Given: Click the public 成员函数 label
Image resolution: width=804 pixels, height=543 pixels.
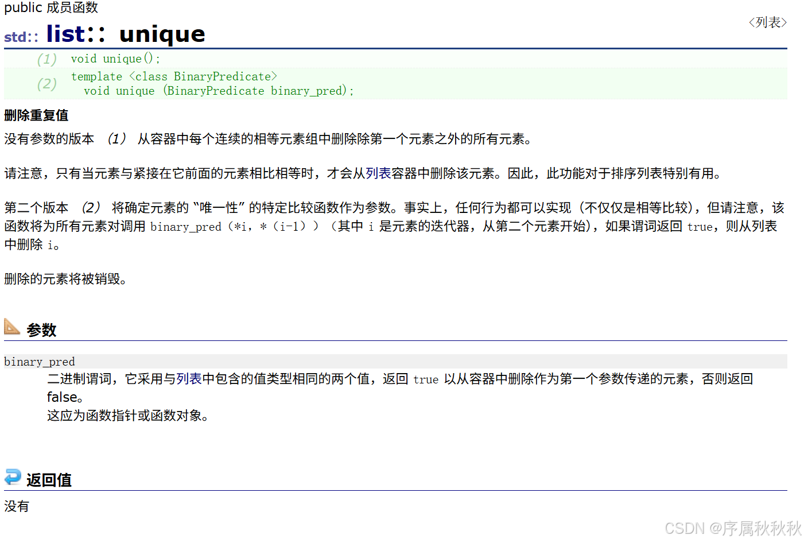Looking at the screenshot, I should pos(51,8).
